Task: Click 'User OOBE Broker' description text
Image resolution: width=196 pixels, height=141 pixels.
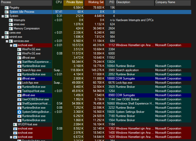Action: point(127,99)
